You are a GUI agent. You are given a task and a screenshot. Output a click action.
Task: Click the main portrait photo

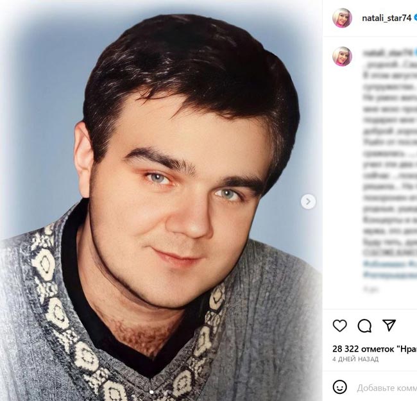coord(161,200)
